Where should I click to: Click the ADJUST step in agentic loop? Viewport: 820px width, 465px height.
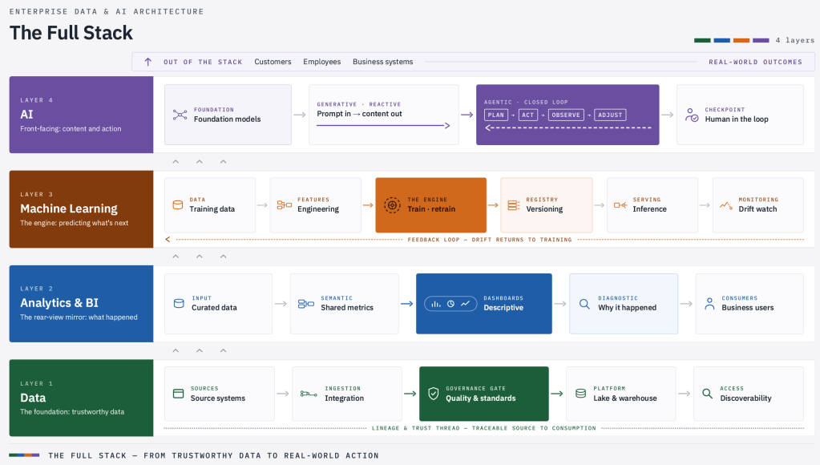point(610,115)
